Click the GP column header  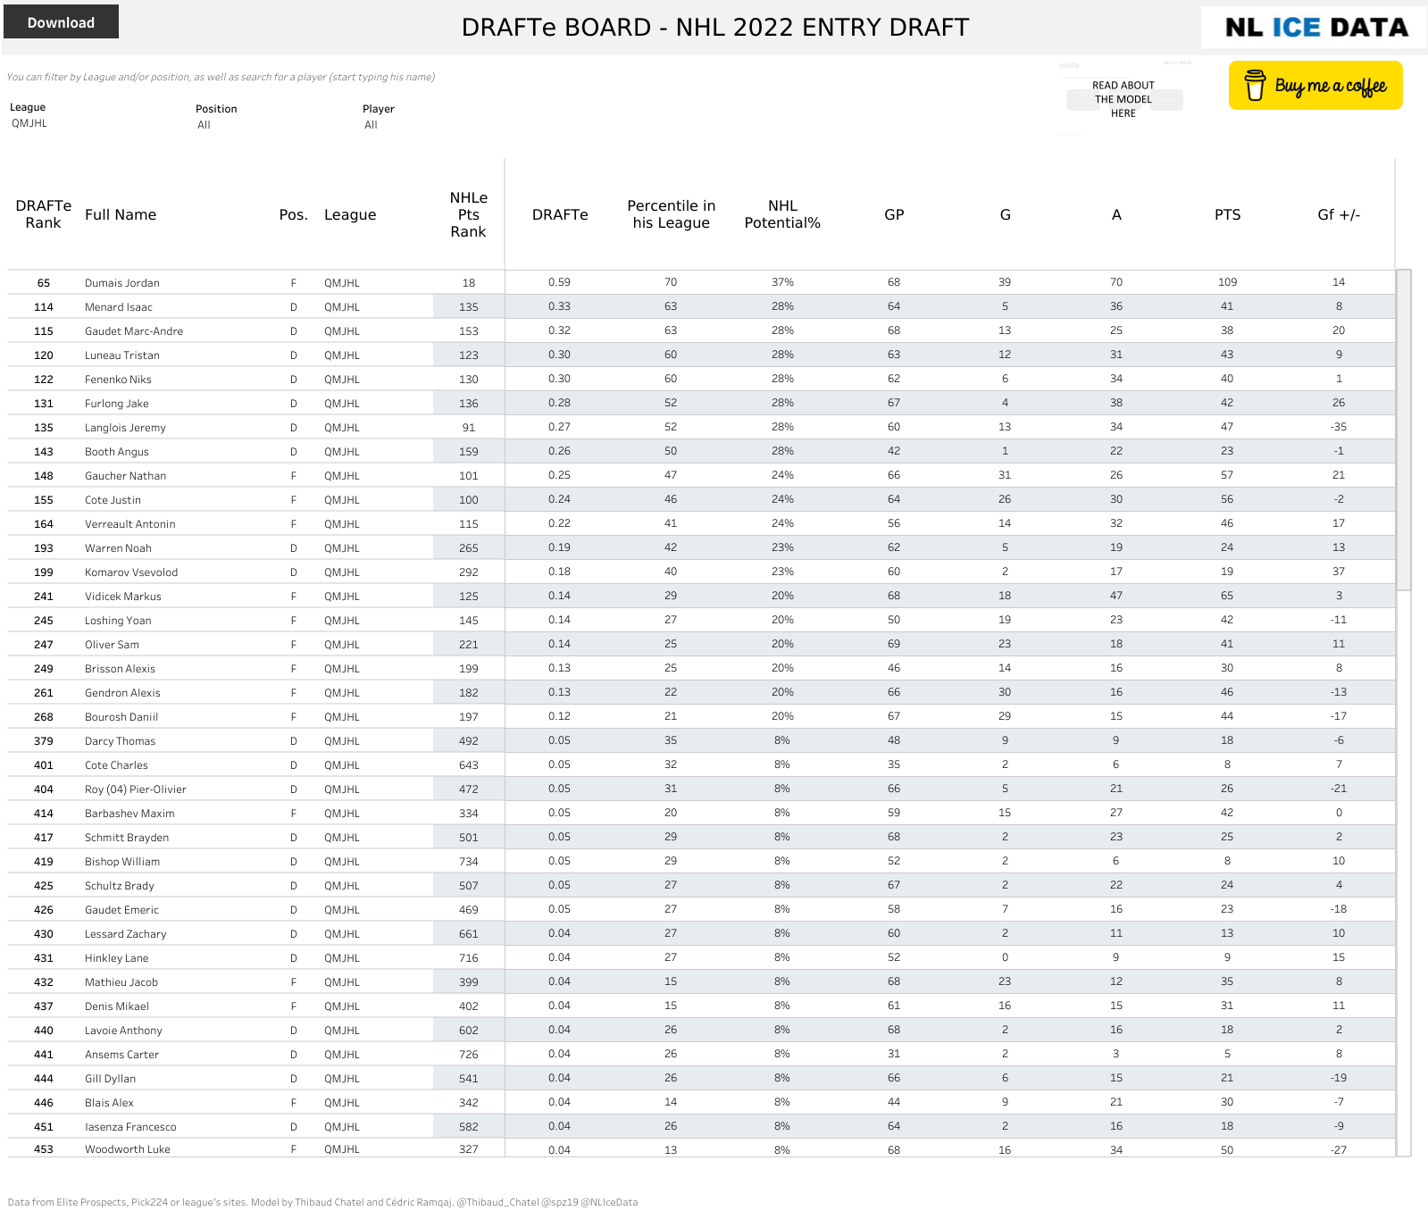(x=894, y=214)
